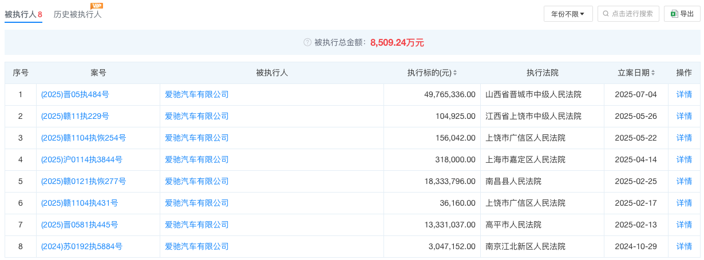
Task: Open 爱驰汽车有限公司 link in row 6
Action: coord(197,203)
